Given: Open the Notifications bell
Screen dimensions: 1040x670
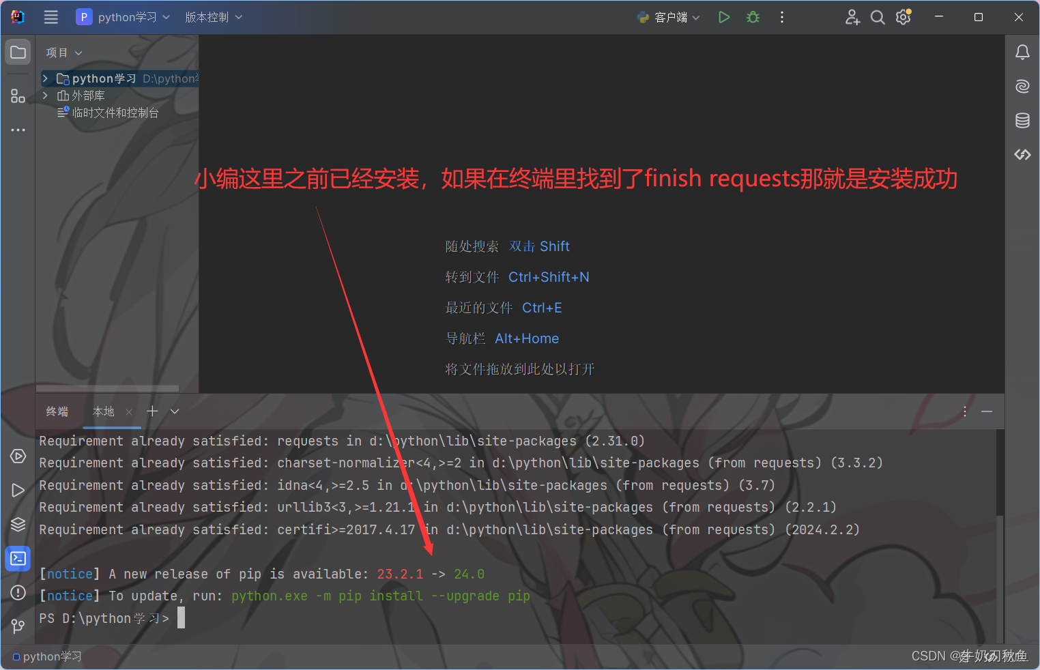Looking at the screenshot, I should click(x=1022, y=52).
